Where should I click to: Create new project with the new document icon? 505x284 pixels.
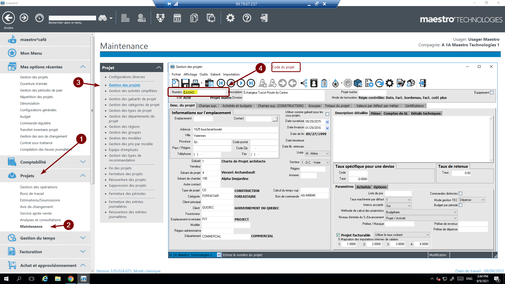click(x=175, y=83)
